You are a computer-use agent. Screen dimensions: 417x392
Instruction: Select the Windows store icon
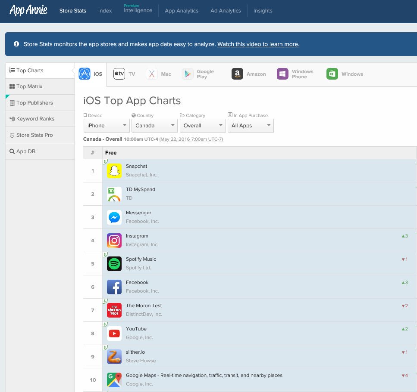click(332, 74)
